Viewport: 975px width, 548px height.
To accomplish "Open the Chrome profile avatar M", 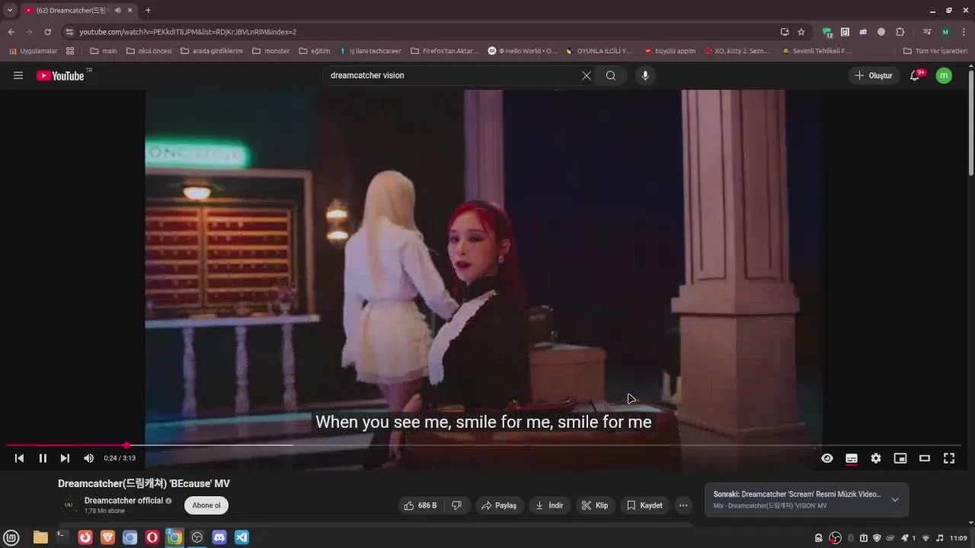I will pos(945,32).
